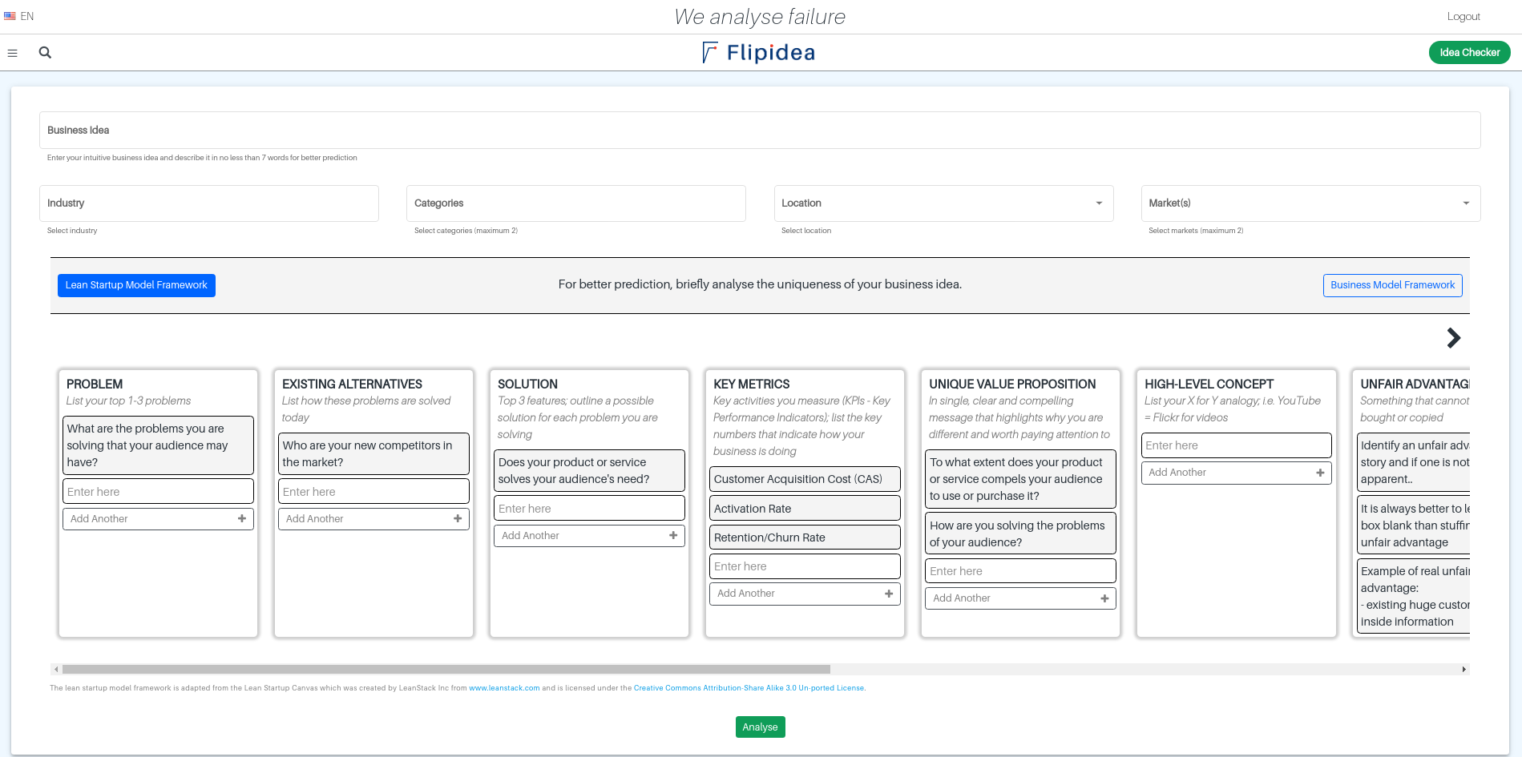
Task: Click the US flag language icon
Action: (10, 16)
